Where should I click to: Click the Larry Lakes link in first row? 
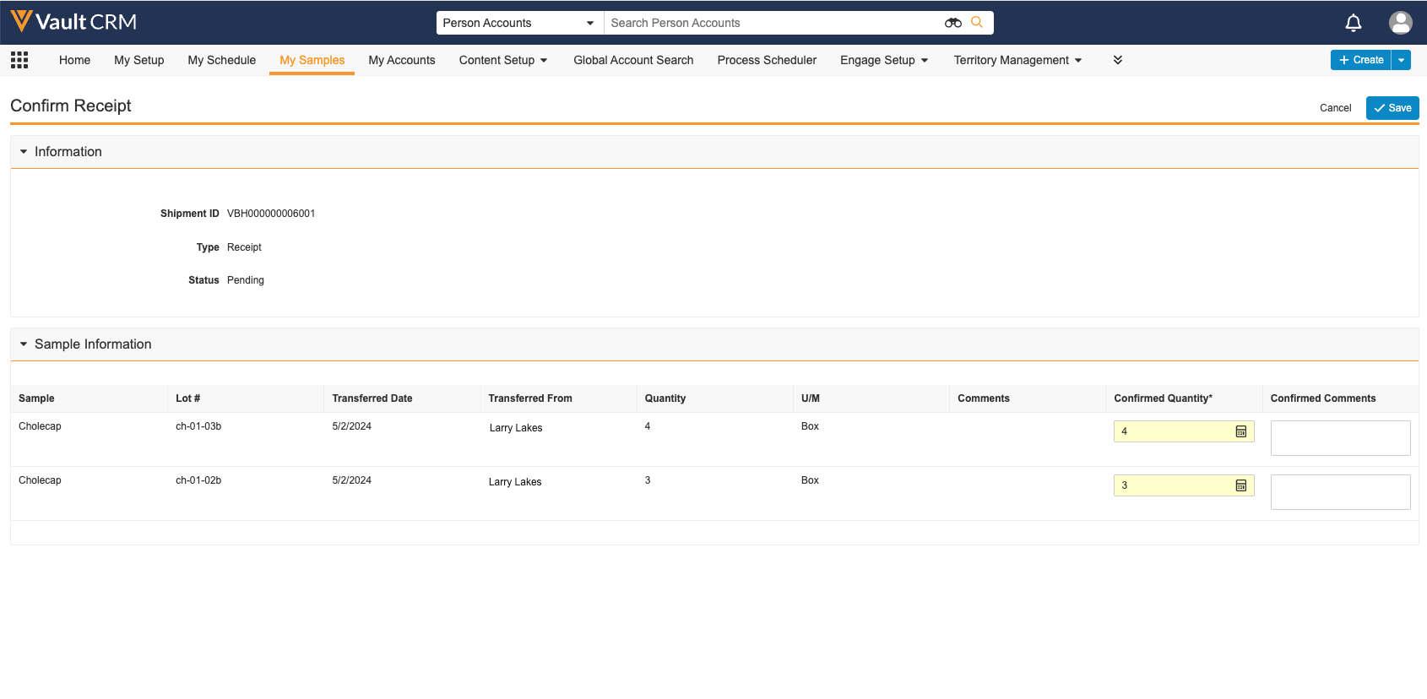pos(516,428)
